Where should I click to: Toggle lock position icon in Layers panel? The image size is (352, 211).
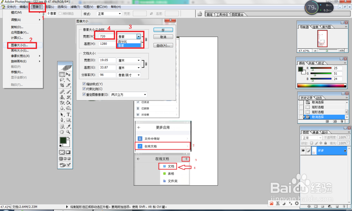point(321,143)
